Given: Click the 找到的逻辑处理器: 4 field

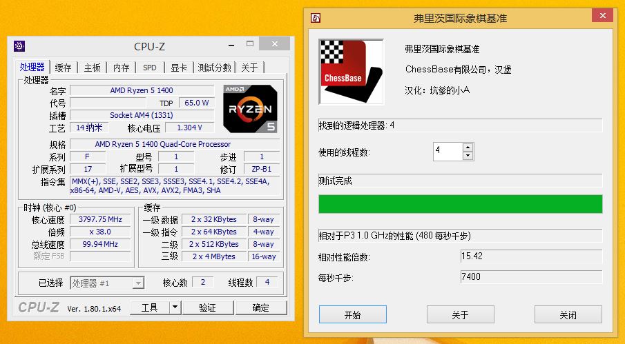Looking at the screenshot, I should click(x=461, y=125).
